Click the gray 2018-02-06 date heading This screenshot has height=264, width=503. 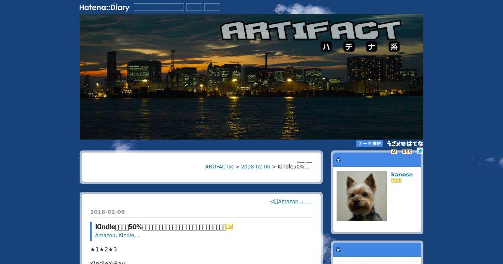107,212
